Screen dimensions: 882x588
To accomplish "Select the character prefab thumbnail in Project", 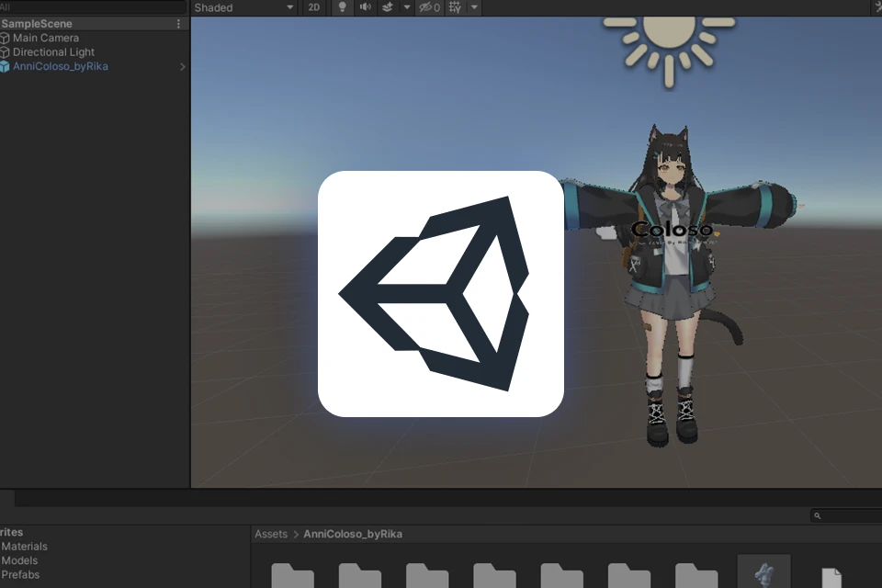I will click(763, 571).
